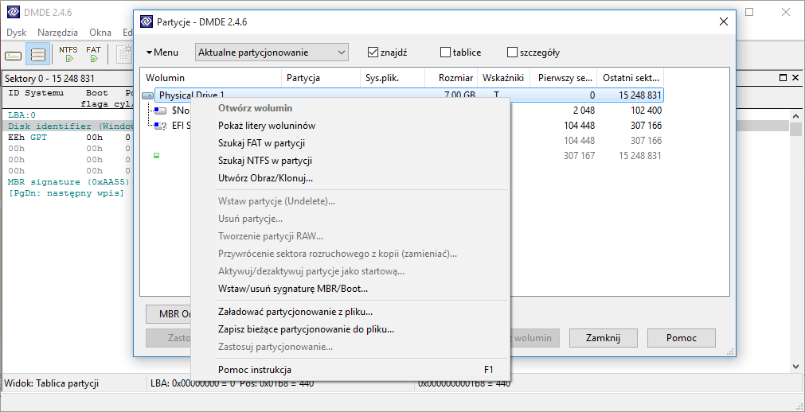Click the select drive icon in main toolbar
The width and height of the screenshot is (805, 412).
(x=14, y=54)
